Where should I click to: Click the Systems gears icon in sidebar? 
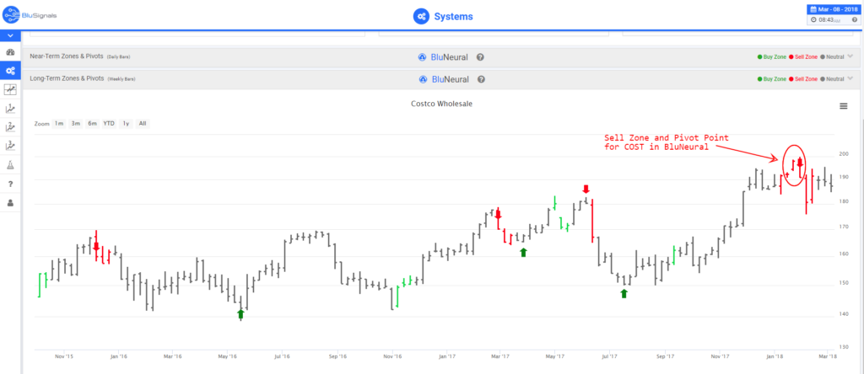[10, 72]
